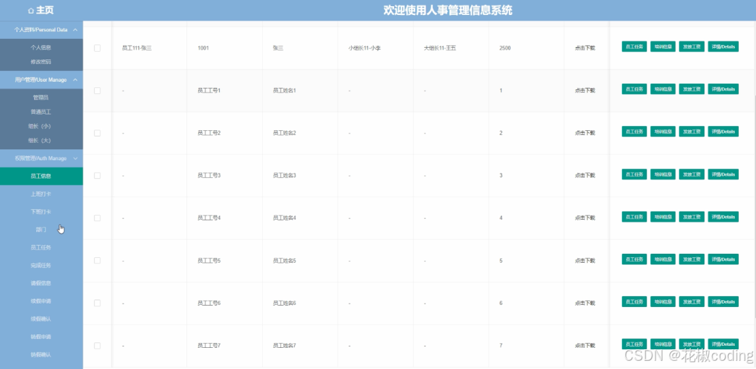Viewport: 756px width, 369px height.
Task: Collapse the 用户管理/User Manage section arrow
Action: [x=74, y=80]
